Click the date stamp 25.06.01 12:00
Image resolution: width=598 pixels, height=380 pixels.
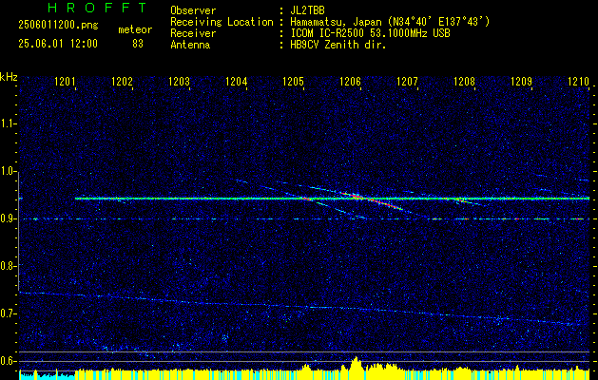click(x=58, y=44)
